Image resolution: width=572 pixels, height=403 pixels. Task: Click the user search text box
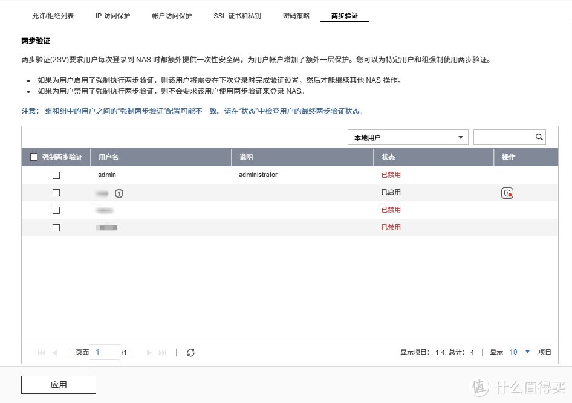[503, 137]
